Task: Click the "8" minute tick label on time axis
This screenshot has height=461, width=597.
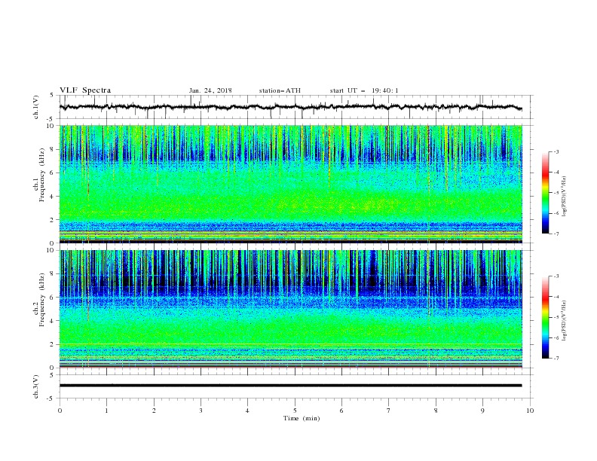Action: tap(436, 411)
